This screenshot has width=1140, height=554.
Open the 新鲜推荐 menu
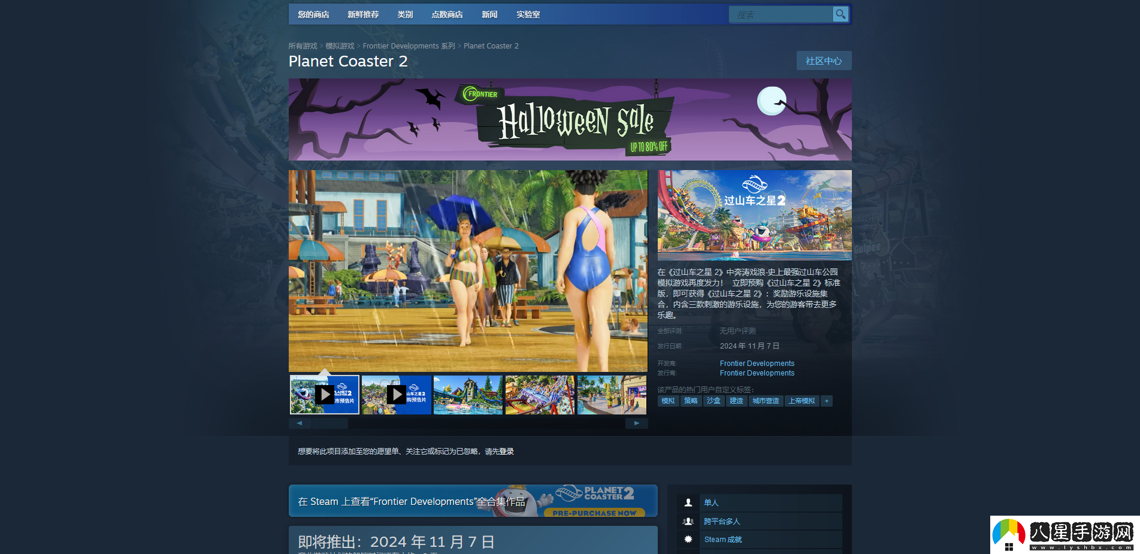363,14
